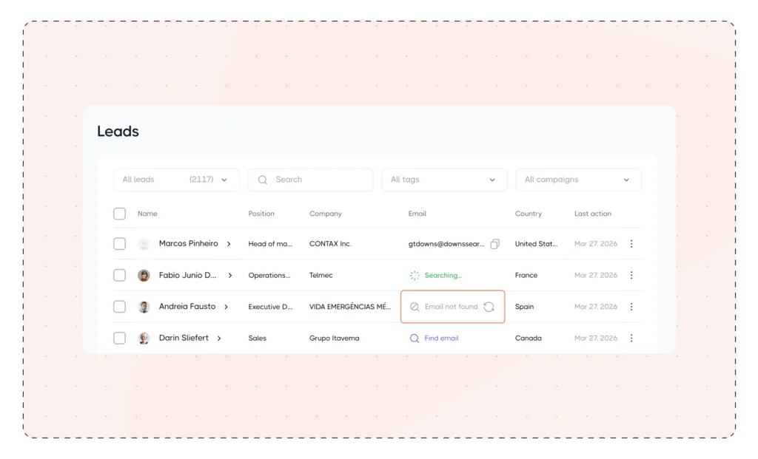
Task: Click company cell Grupo Itavema
Action: click(x=334, y=339)
